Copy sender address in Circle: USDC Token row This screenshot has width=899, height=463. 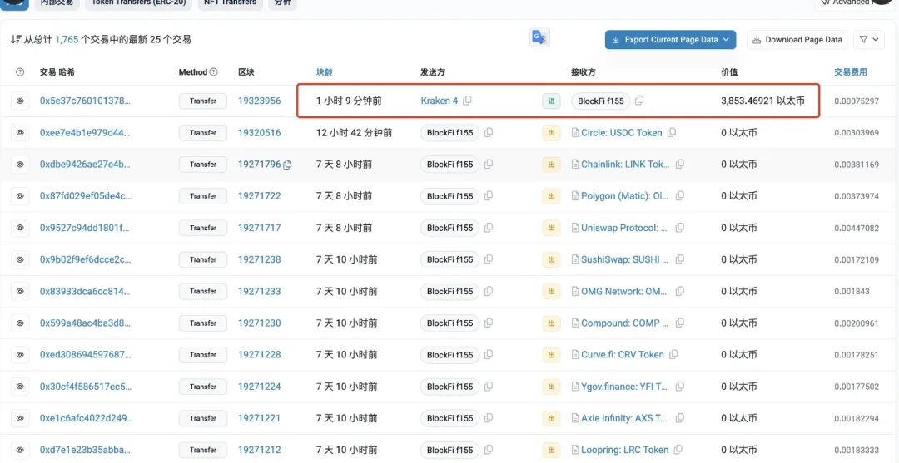(x=489, y=133)
